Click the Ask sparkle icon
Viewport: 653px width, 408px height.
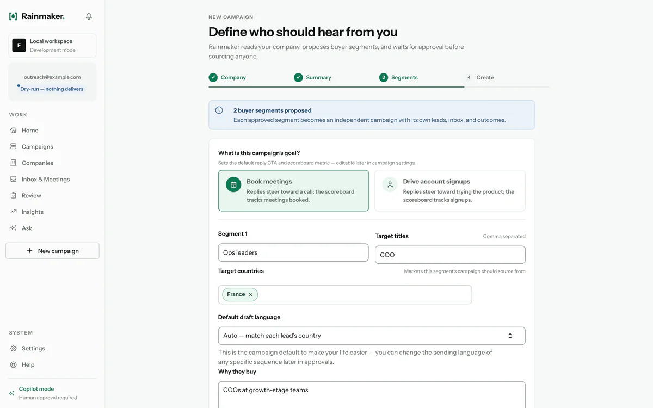point(14,228)
